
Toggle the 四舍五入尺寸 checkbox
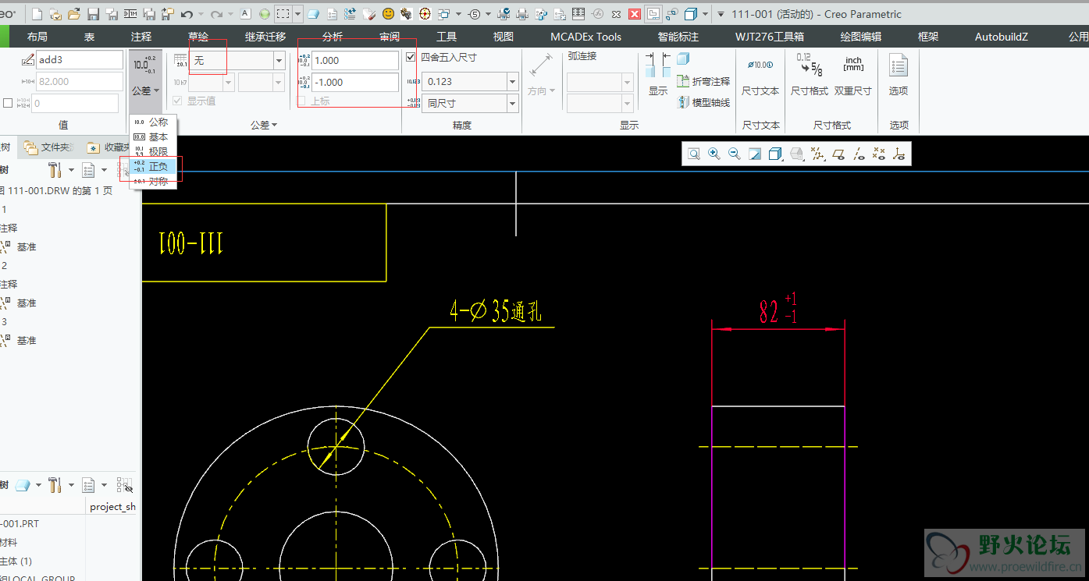[411, 57]
